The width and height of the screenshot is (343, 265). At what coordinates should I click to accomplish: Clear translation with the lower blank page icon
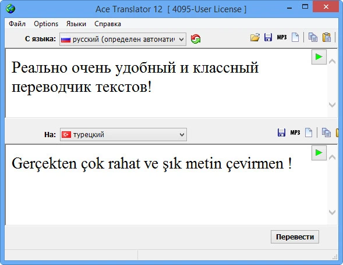pyautogui.click(x=309, y=132)
